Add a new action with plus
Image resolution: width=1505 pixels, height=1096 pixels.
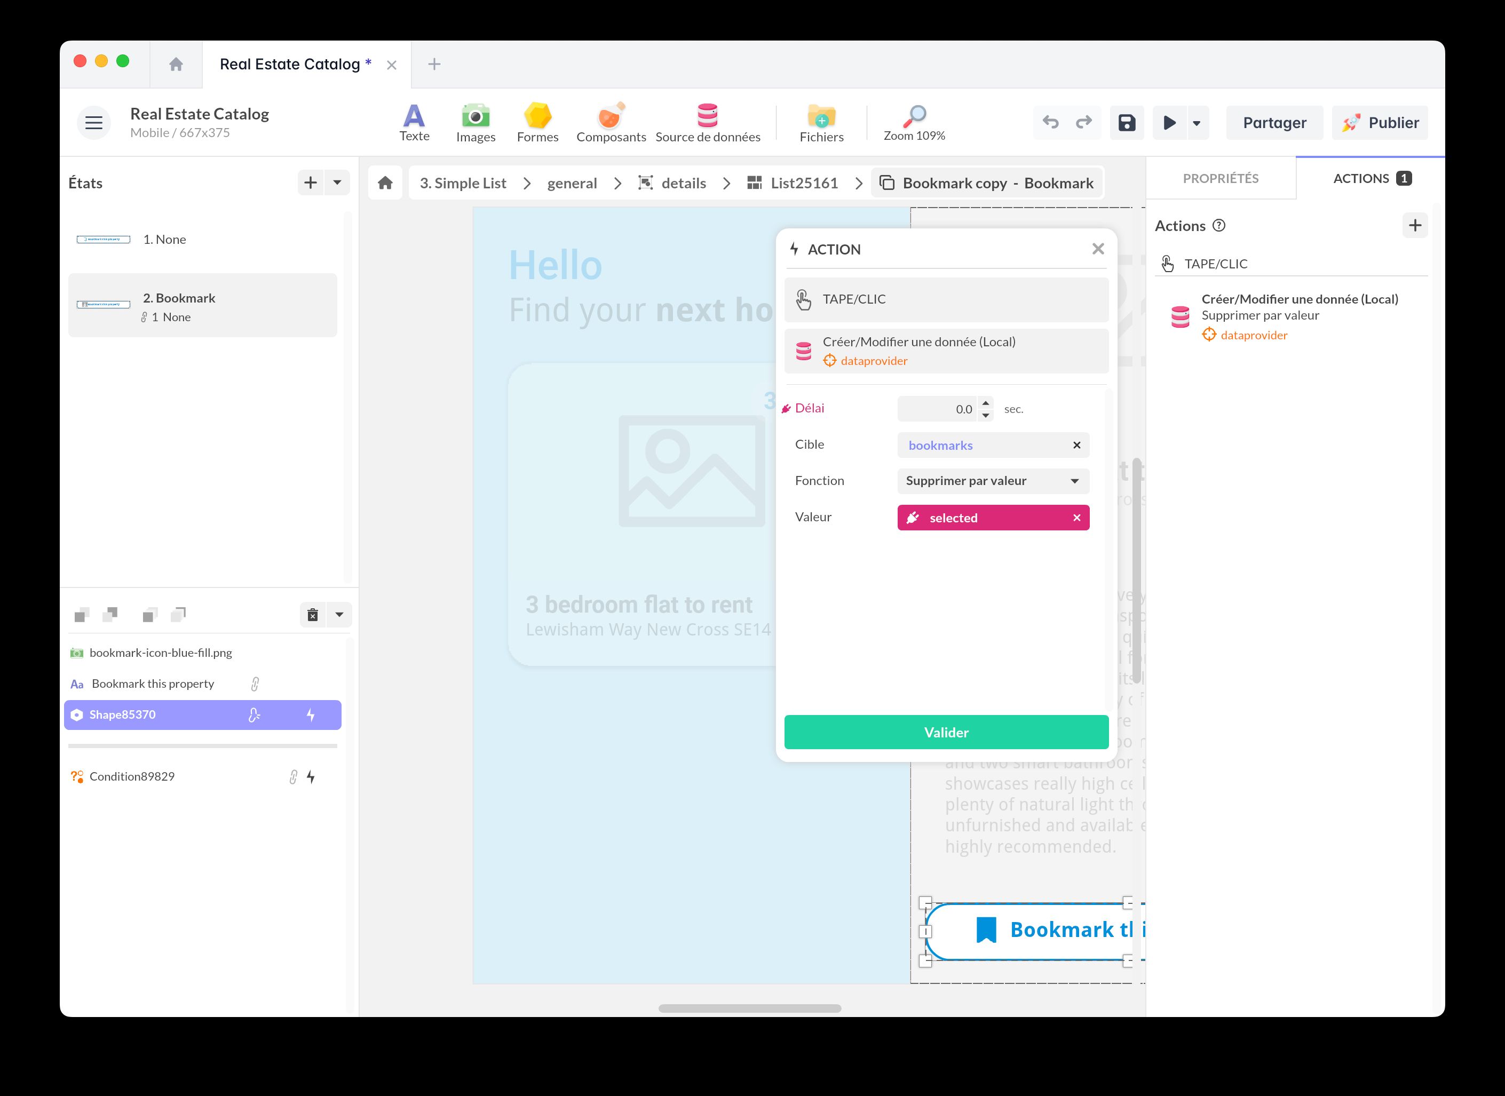pos(1415,226)
